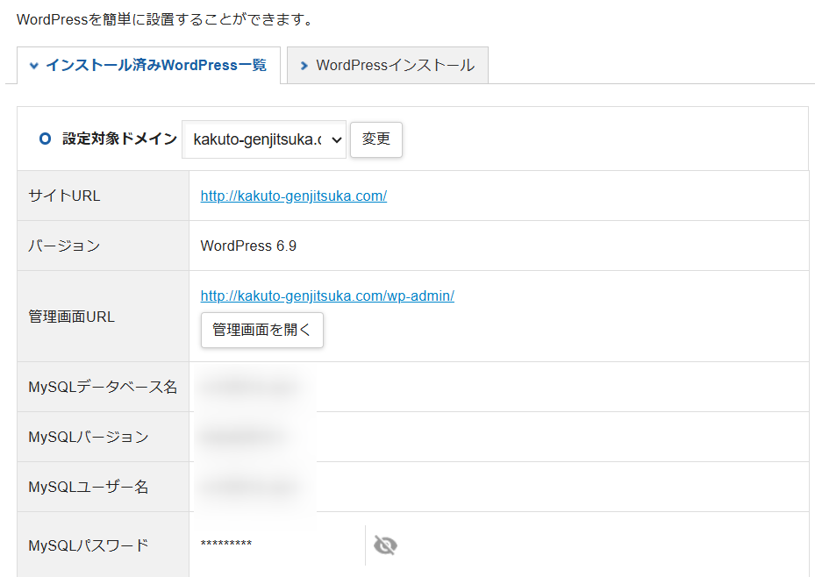Select the インストール済みWordPress一覧 tab
This screenshot has height=577, width=815.
coord(149,65)
